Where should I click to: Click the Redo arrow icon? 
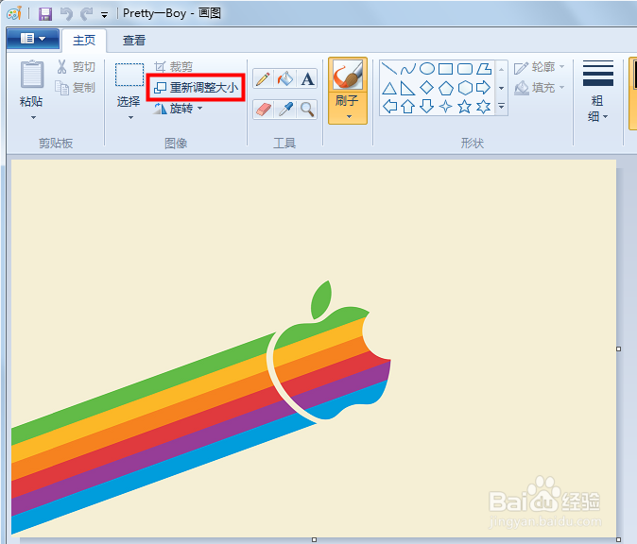coord(87,14)
